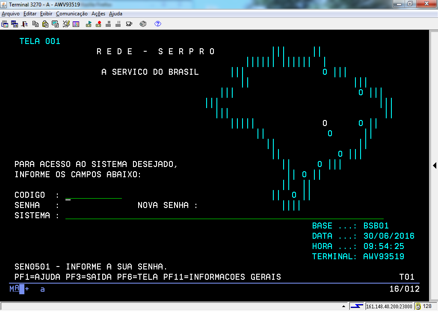Screen dimensions: 438x328
Task: Click the SEN0501 message line
Action: pyautogui.click(x=91, y=266)
